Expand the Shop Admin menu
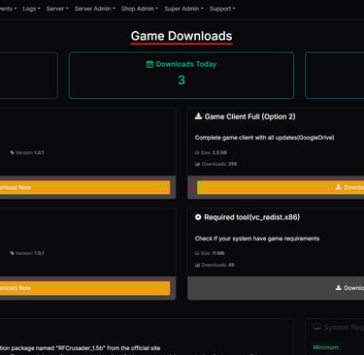Viewport: 364px width, 355px height. [140, 9]
